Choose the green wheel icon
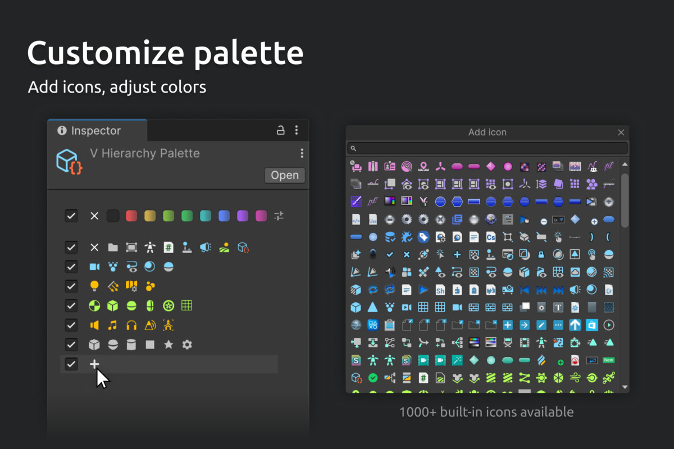Viewport: 674px width, 449px height. (168, 306)
